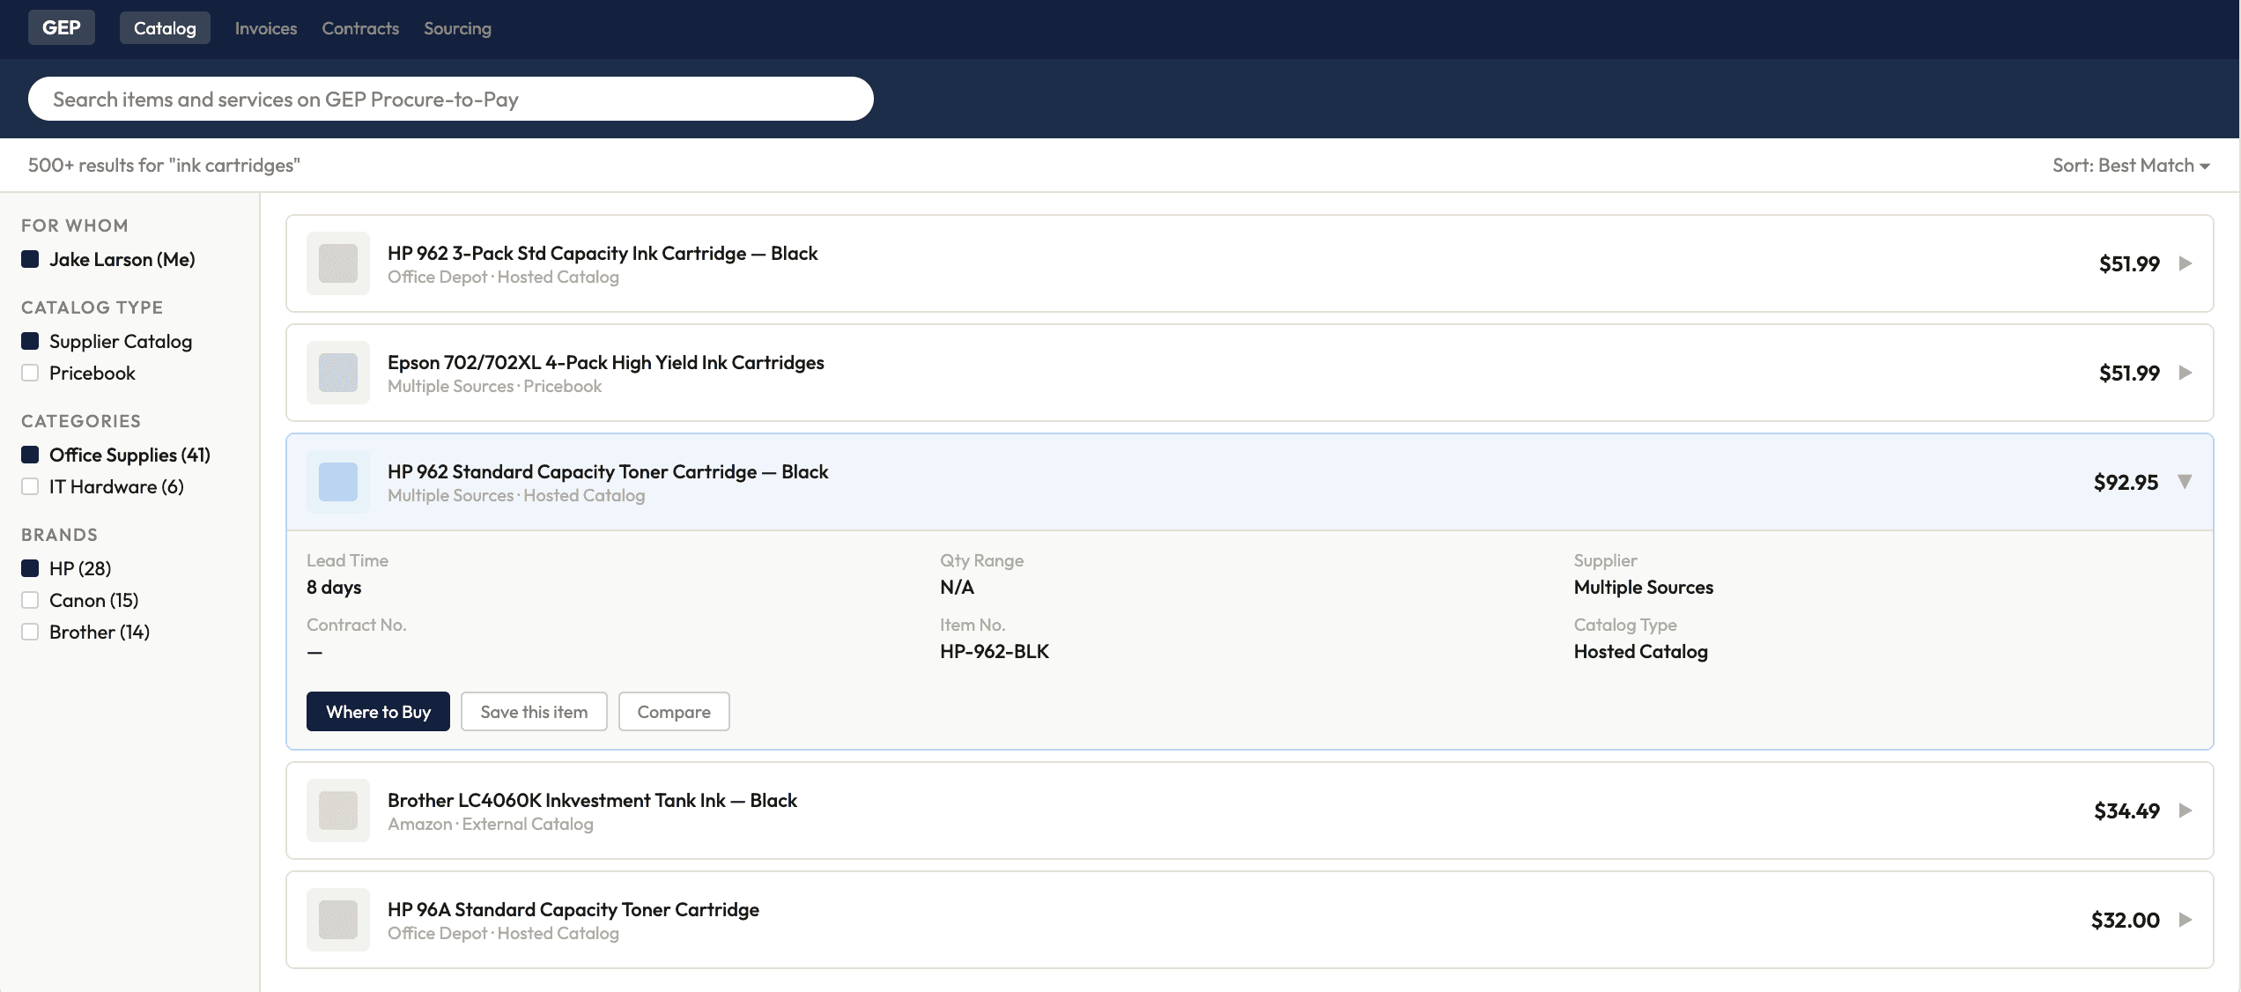Viewport: 2241px width, 992px height.
Task: Tick the Canon brand checkbox
Action: click(x=30, y=600)
